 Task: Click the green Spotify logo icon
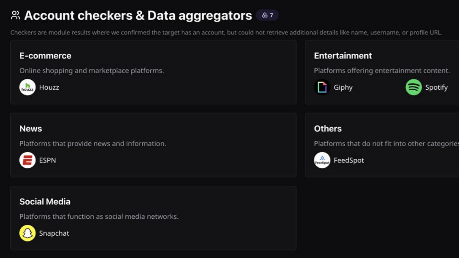413,87
